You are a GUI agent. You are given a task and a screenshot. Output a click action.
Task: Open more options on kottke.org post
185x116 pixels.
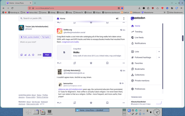pos(124,63)
